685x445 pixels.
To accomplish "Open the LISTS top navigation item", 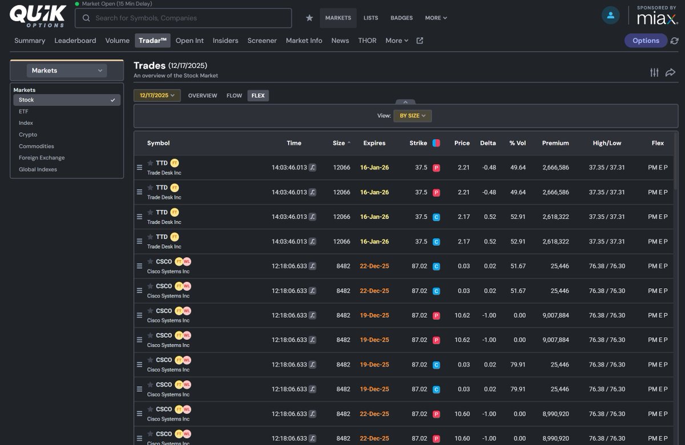I will pyautogui.click(x=371, y=18).
